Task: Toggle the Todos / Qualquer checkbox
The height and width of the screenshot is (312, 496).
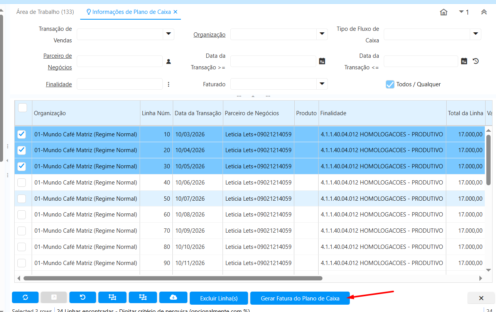Action: 390,84
